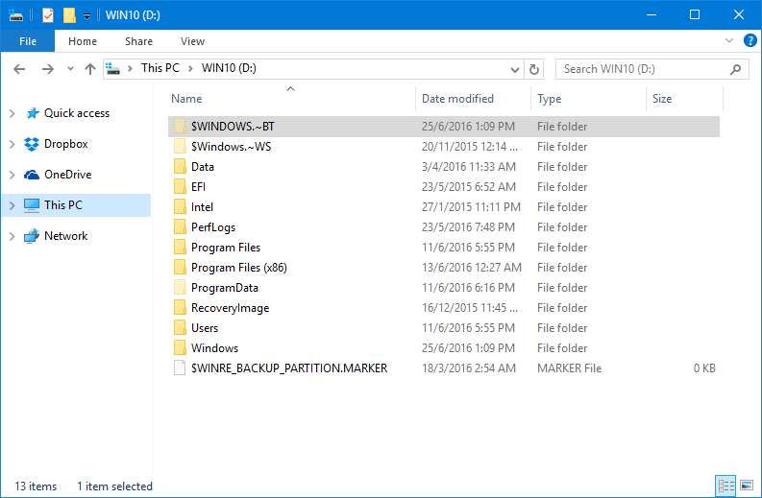Expand the ribbon with chevron
762x498 pixels.
pyautogui.click(x=729, y=40)
